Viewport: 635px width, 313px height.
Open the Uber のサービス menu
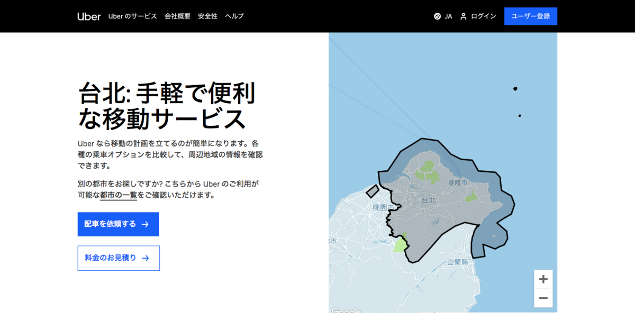point(132,16)
